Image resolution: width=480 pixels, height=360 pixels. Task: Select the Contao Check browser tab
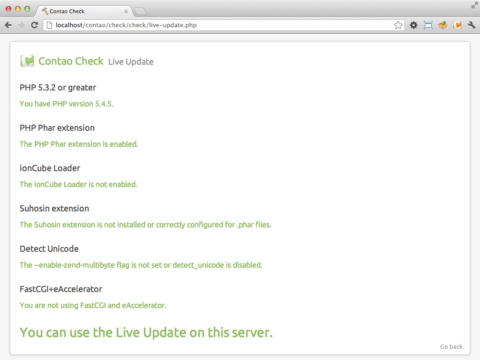84,11
